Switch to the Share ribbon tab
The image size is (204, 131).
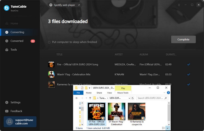[99, 93]
